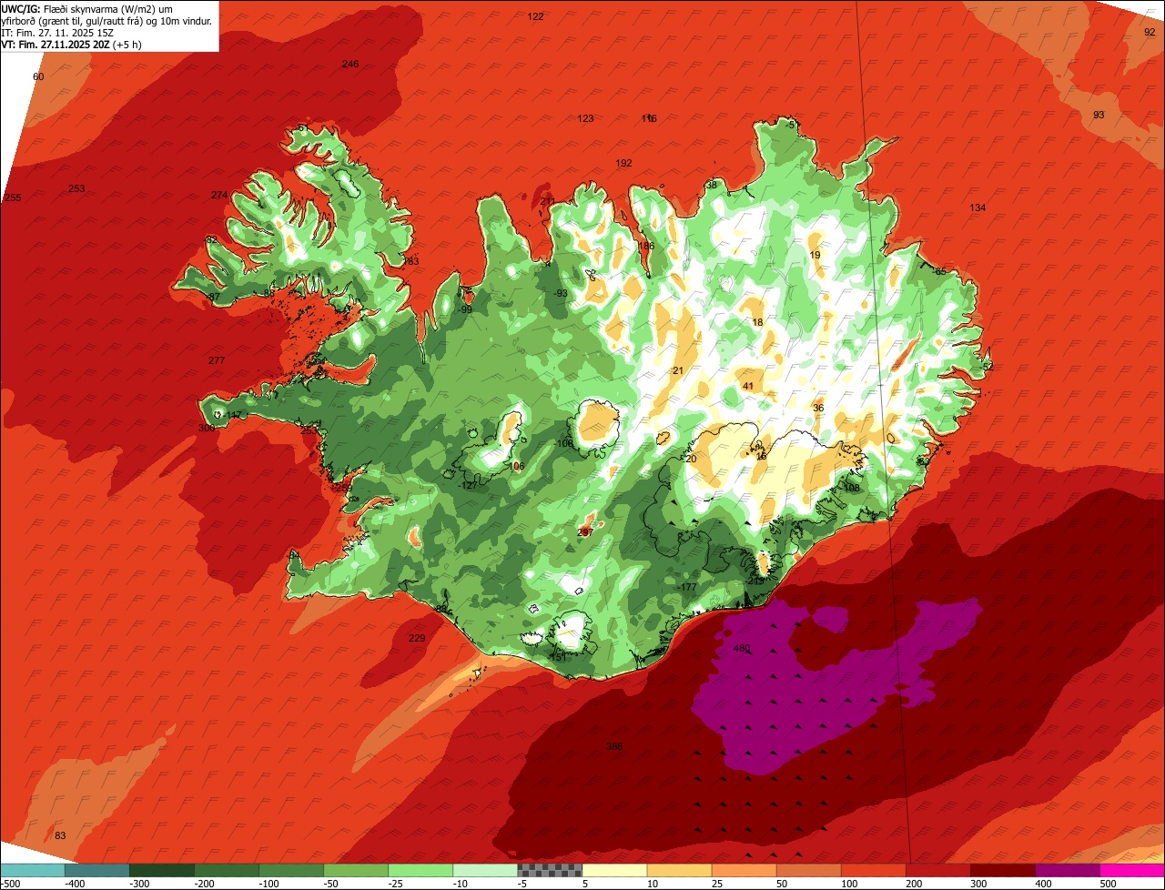Screen dimensions: 1165x890
Task: Select the 246 value in the dark red band
Action: click(350, 65)
